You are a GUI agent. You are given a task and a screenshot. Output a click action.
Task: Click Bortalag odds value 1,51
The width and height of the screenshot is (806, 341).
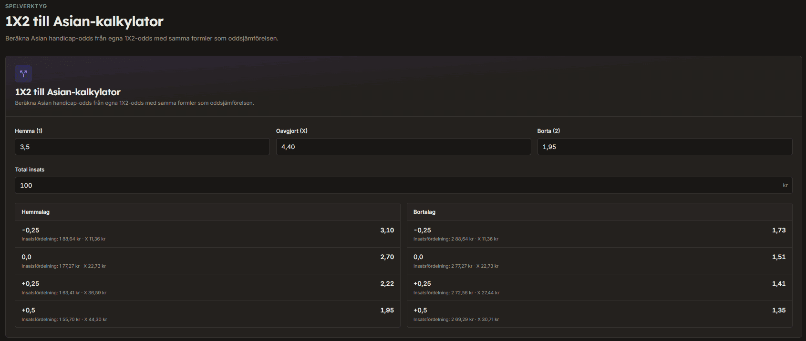click(x=779, y=257)
